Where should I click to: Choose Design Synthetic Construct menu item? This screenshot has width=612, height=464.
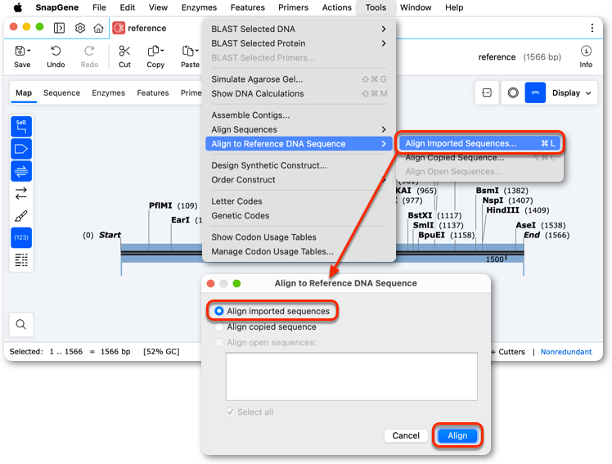click(299, 165)
